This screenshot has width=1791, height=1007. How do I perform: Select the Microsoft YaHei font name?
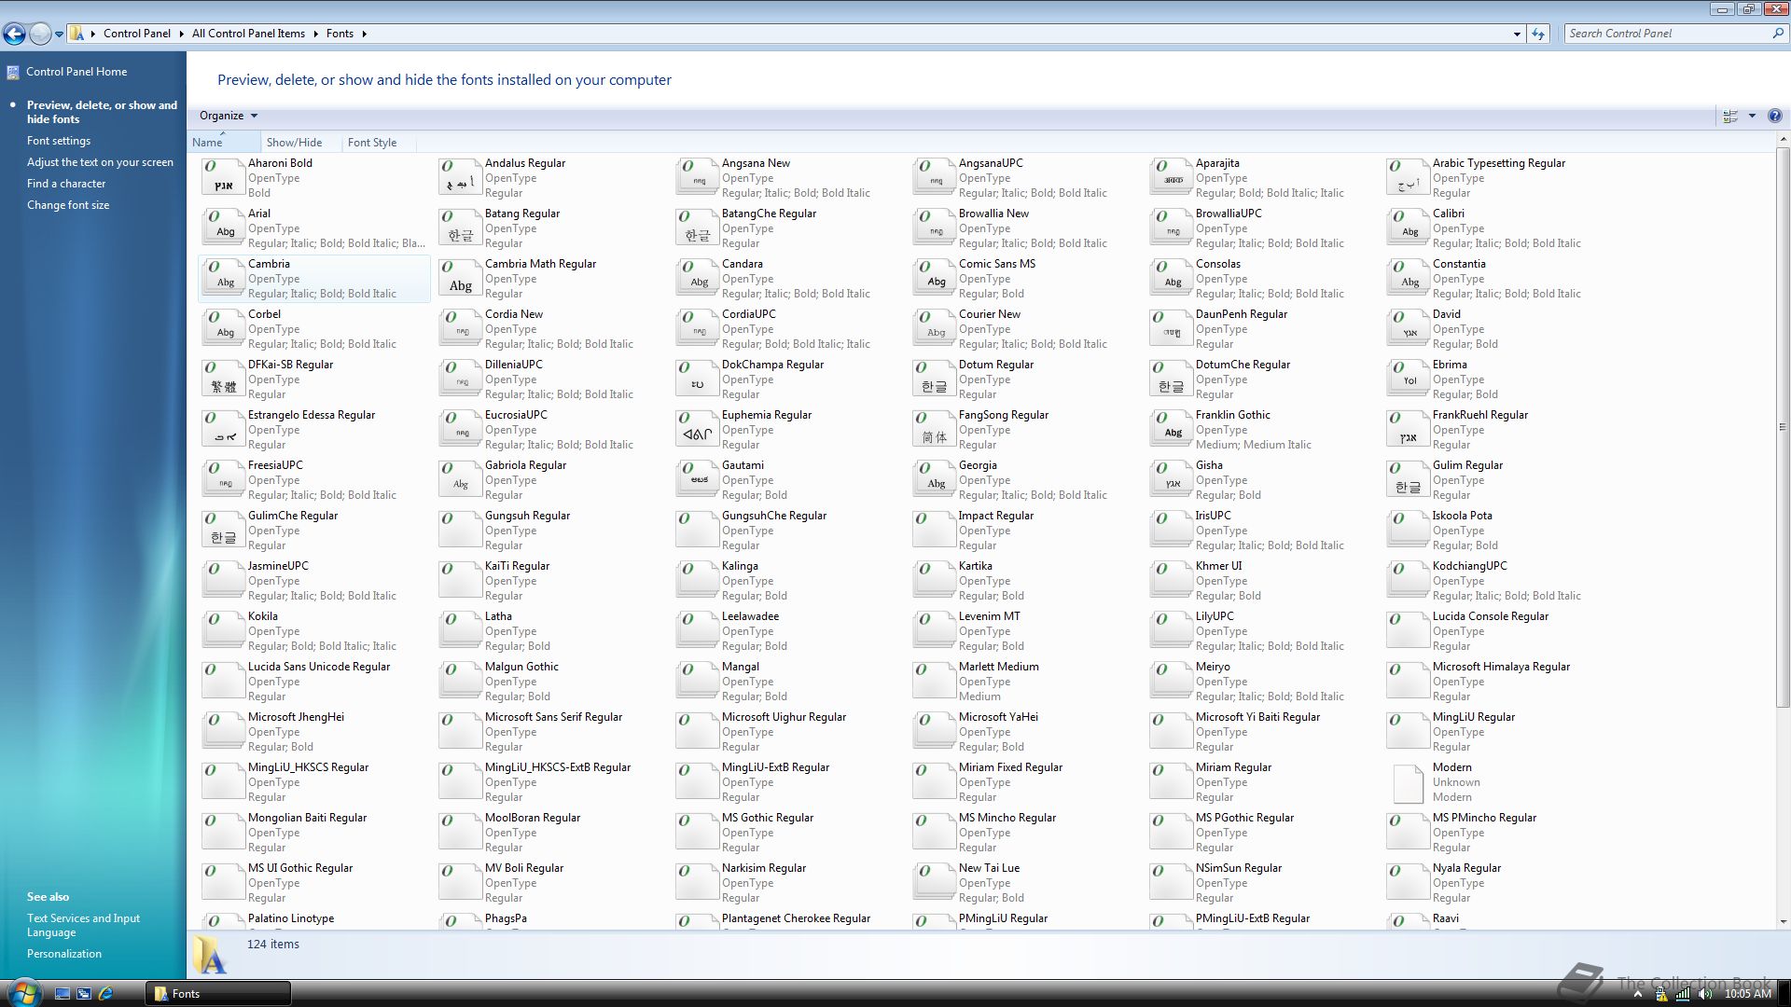pos(998,717)
